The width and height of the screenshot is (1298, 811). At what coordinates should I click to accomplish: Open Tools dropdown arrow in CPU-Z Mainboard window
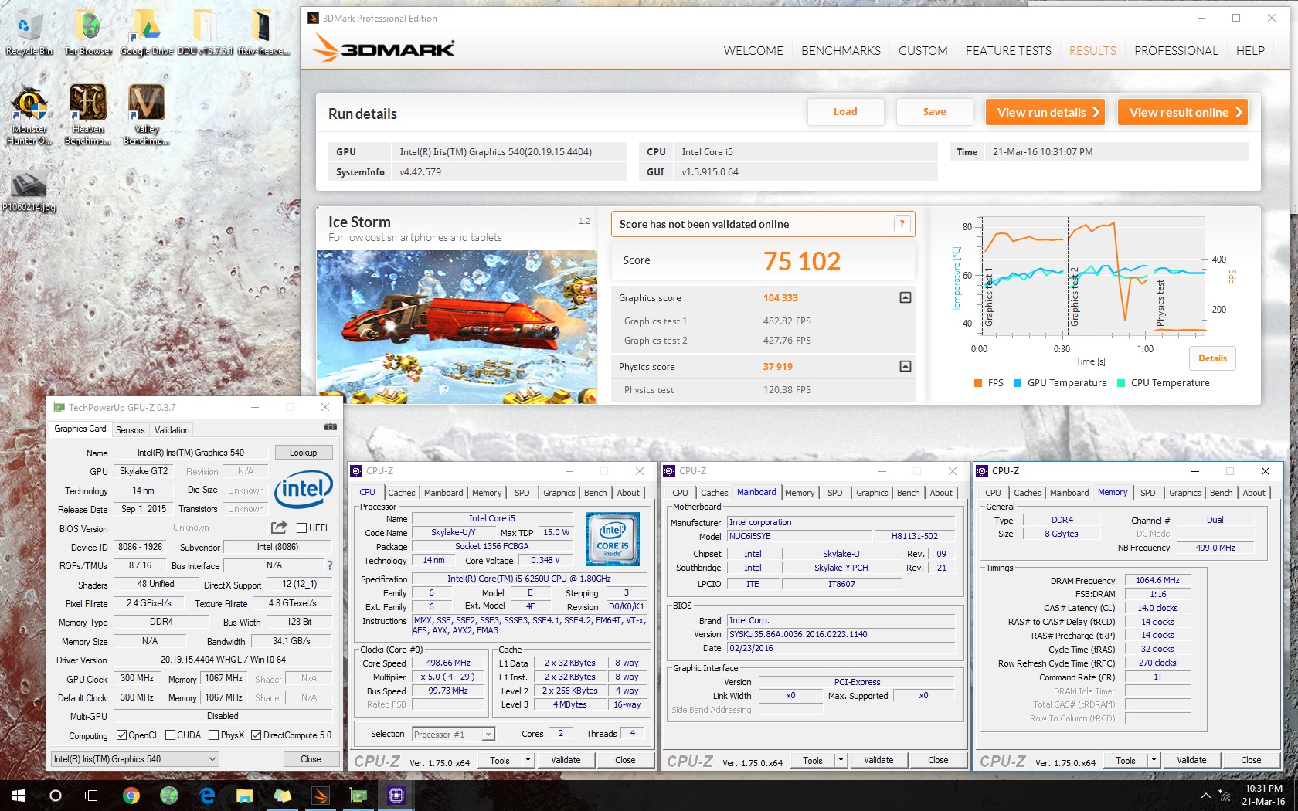pyautogui.click(x=841, y=760)
